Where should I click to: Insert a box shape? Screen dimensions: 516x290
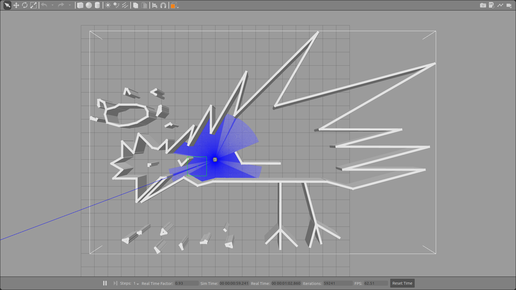click(x=80, y=5)
